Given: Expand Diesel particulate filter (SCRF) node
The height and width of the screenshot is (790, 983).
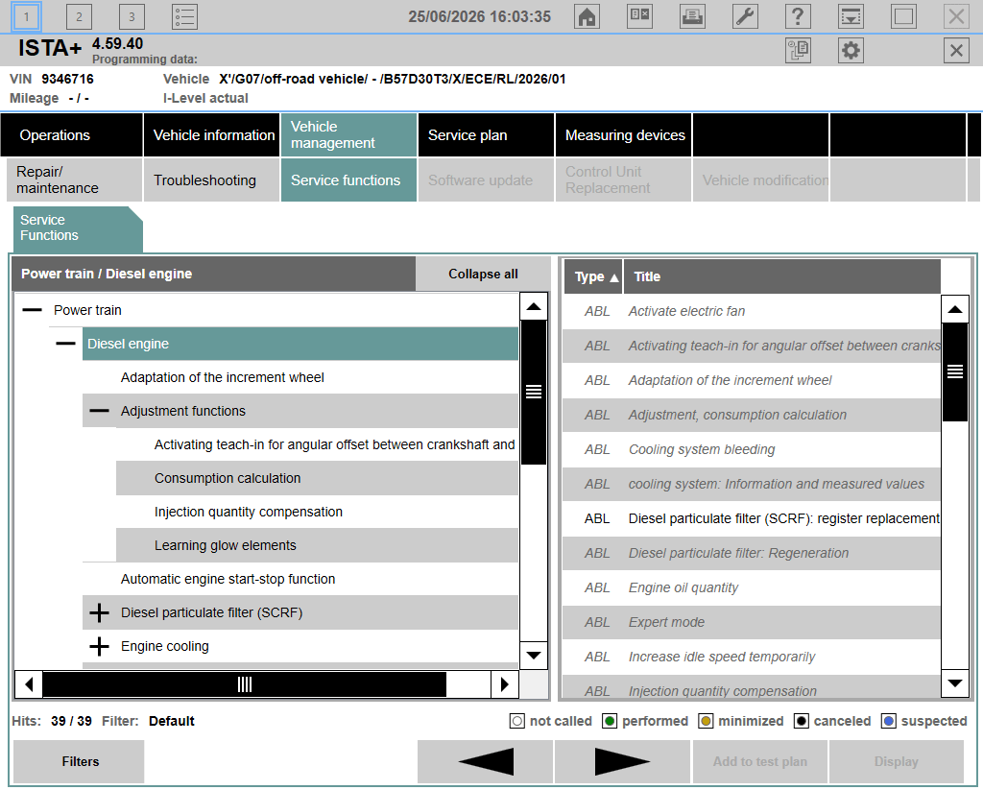Looking at the screenshot, I should (x=99, y=612).
